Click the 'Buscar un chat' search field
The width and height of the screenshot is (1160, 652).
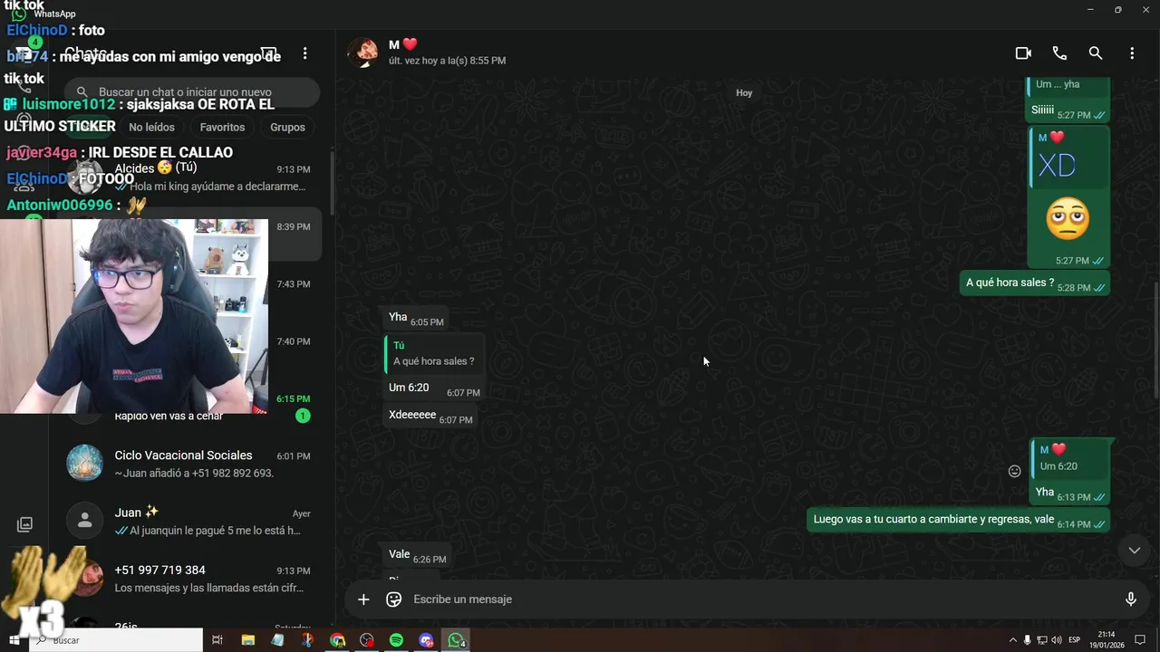tap(192, 92)
